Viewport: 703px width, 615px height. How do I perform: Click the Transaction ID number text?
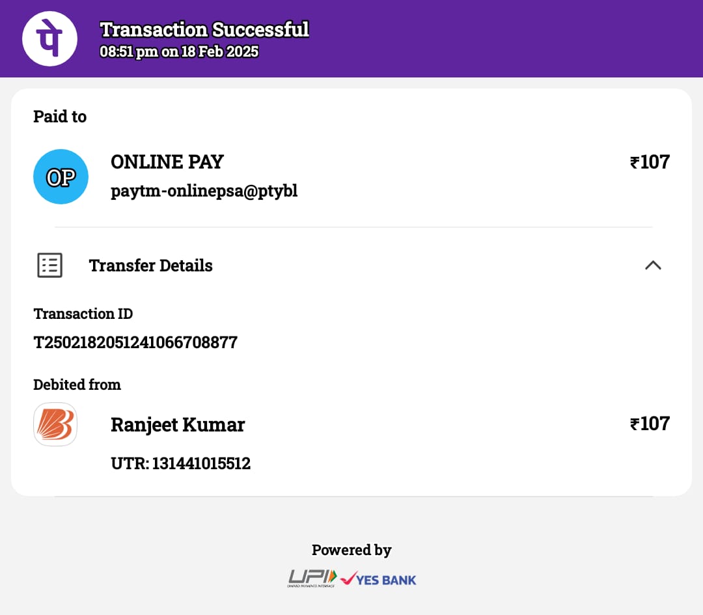(x=135, y=342)
